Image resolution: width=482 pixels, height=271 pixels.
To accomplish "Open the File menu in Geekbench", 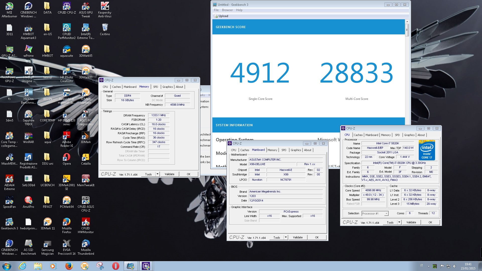I will [216, 10].
